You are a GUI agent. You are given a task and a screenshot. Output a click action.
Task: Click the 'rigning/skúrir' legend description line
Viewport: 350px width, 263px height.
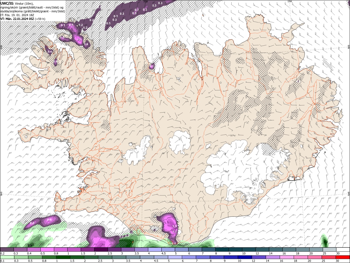point(32,7)
